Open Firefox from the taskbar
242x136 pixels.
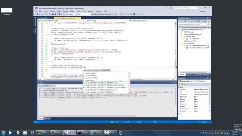click(32, 133)
